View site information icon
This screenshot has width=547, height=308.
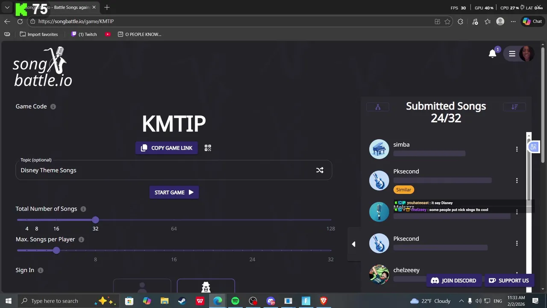pos(33,21)
